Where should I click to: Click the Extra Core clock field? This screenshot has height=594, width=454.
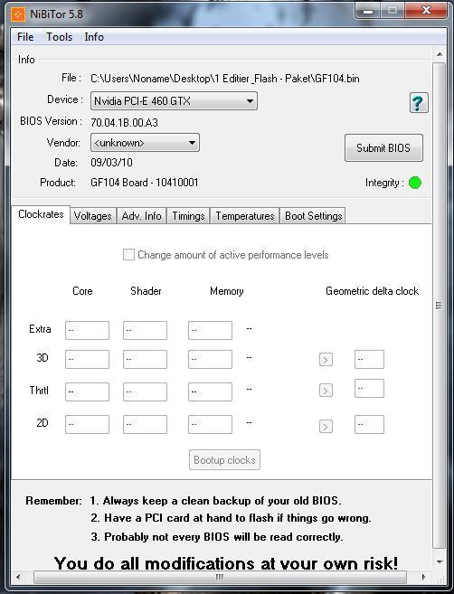(87, 330)
